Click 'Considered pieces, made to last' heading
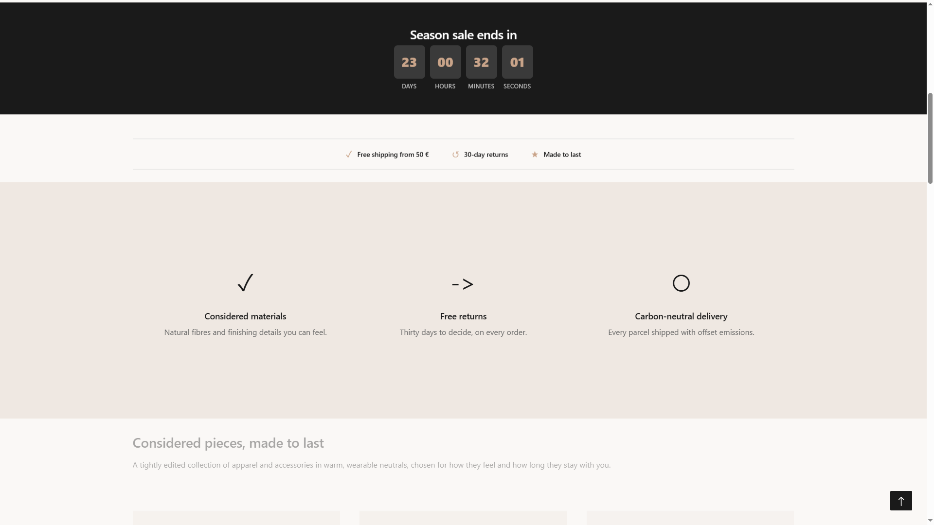This screenshot has width=934, height=525. click(228, 443)
